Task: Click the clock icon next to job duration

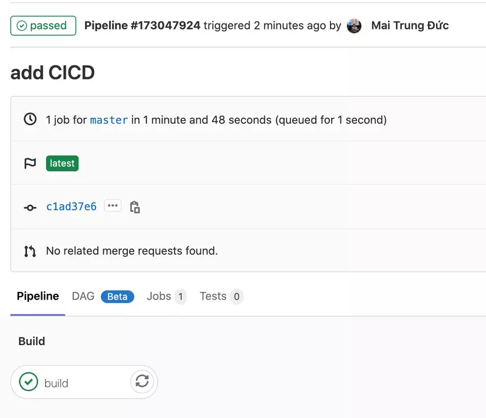Action: (x=30, y=119)
